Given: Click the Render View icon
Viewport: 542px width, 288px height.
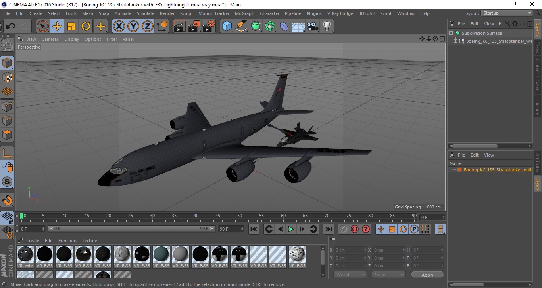Looking at the screenshot, I should pos(180,27).
